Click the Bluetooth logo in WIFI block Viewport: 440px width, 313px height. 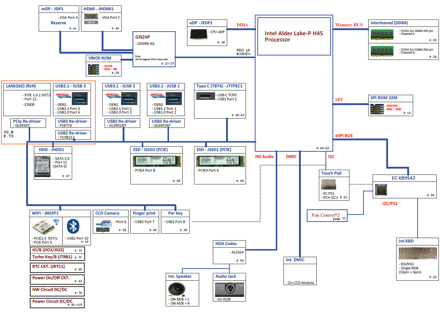tap(73, 226)
